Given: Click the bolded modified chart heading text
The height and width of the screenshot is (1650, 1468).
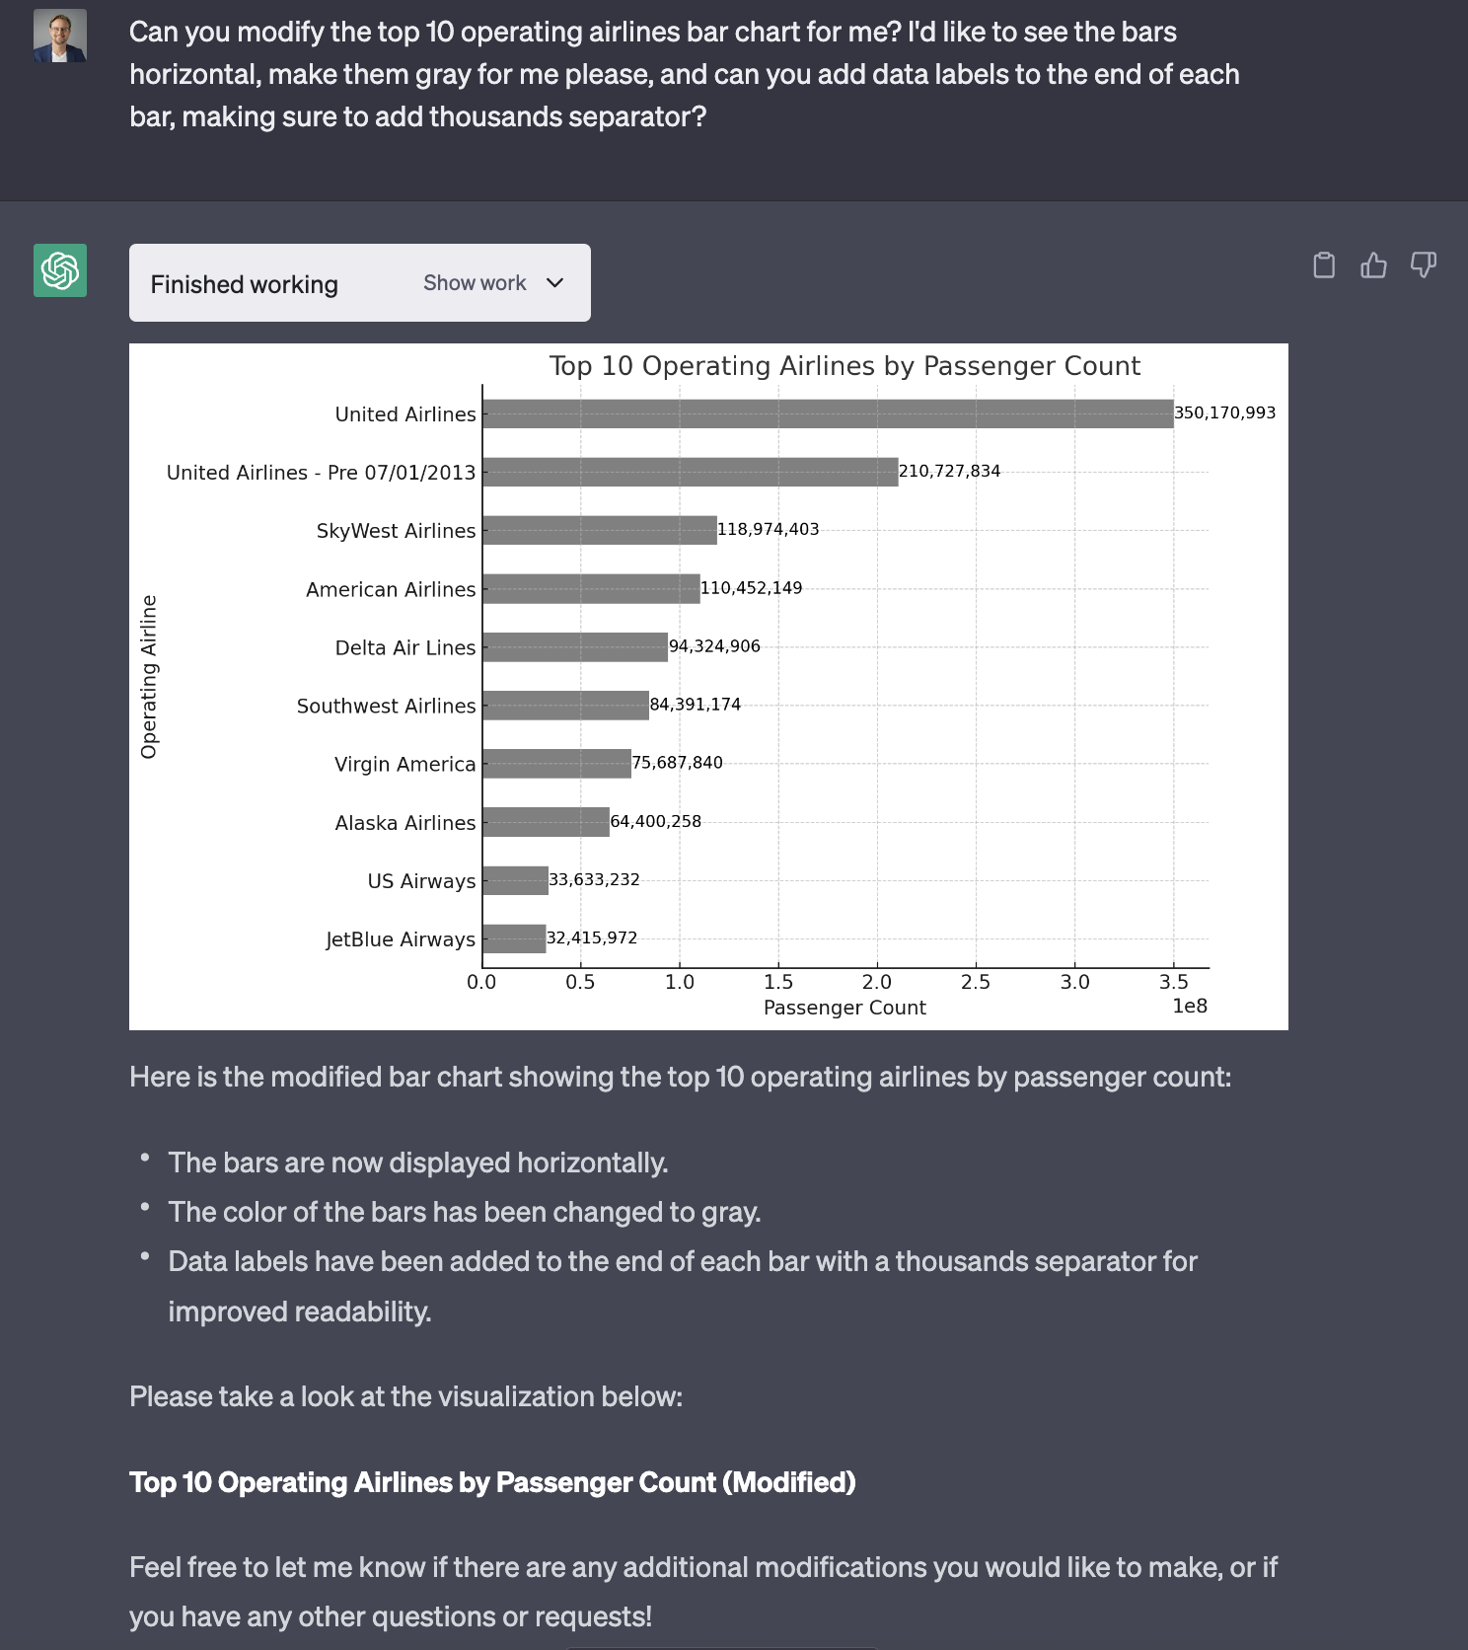Looking at the screenshot, I should coord(493,1482).
